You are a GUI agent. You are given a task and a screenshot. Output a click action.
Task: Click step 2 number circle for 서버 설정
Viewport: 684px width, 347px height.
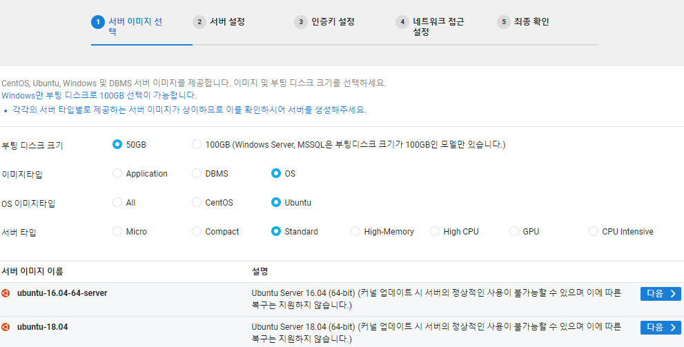199,22
